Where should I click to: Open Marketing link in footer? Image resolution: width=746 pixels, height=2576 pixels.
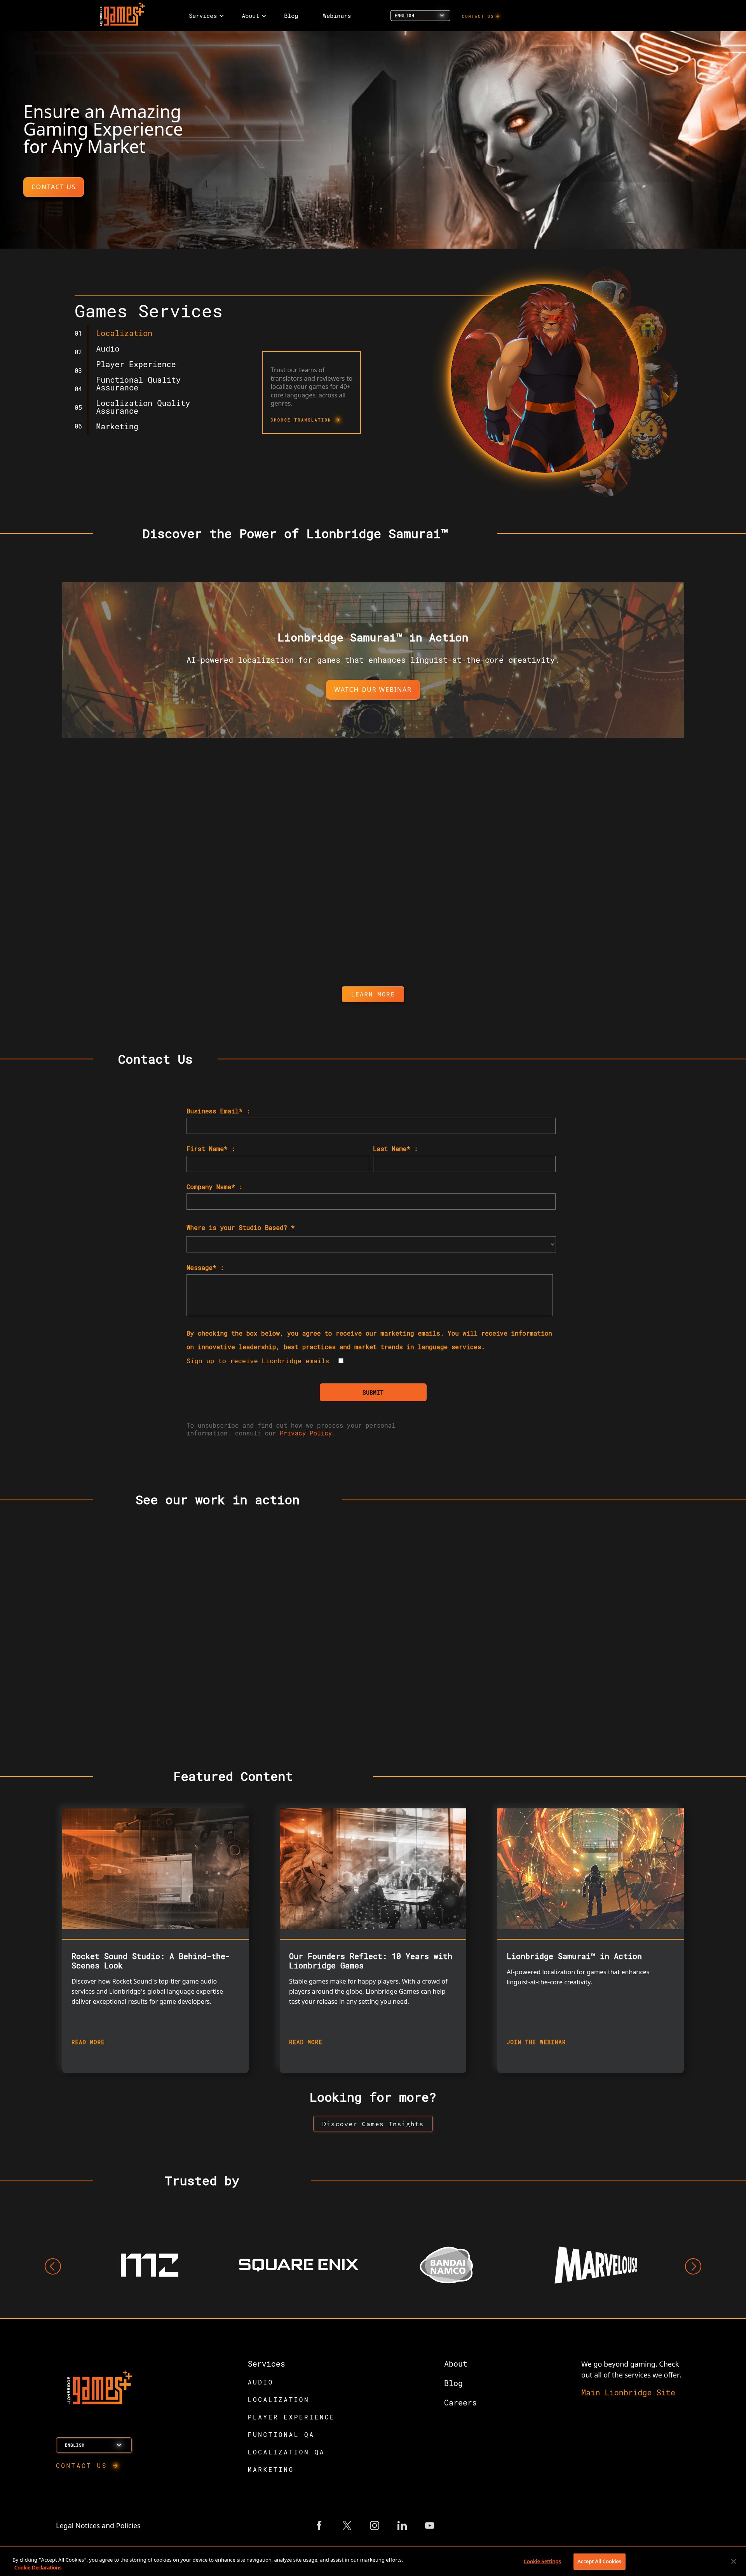pos(271,2470)
